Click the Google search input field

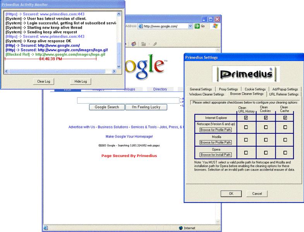[128, 101]
